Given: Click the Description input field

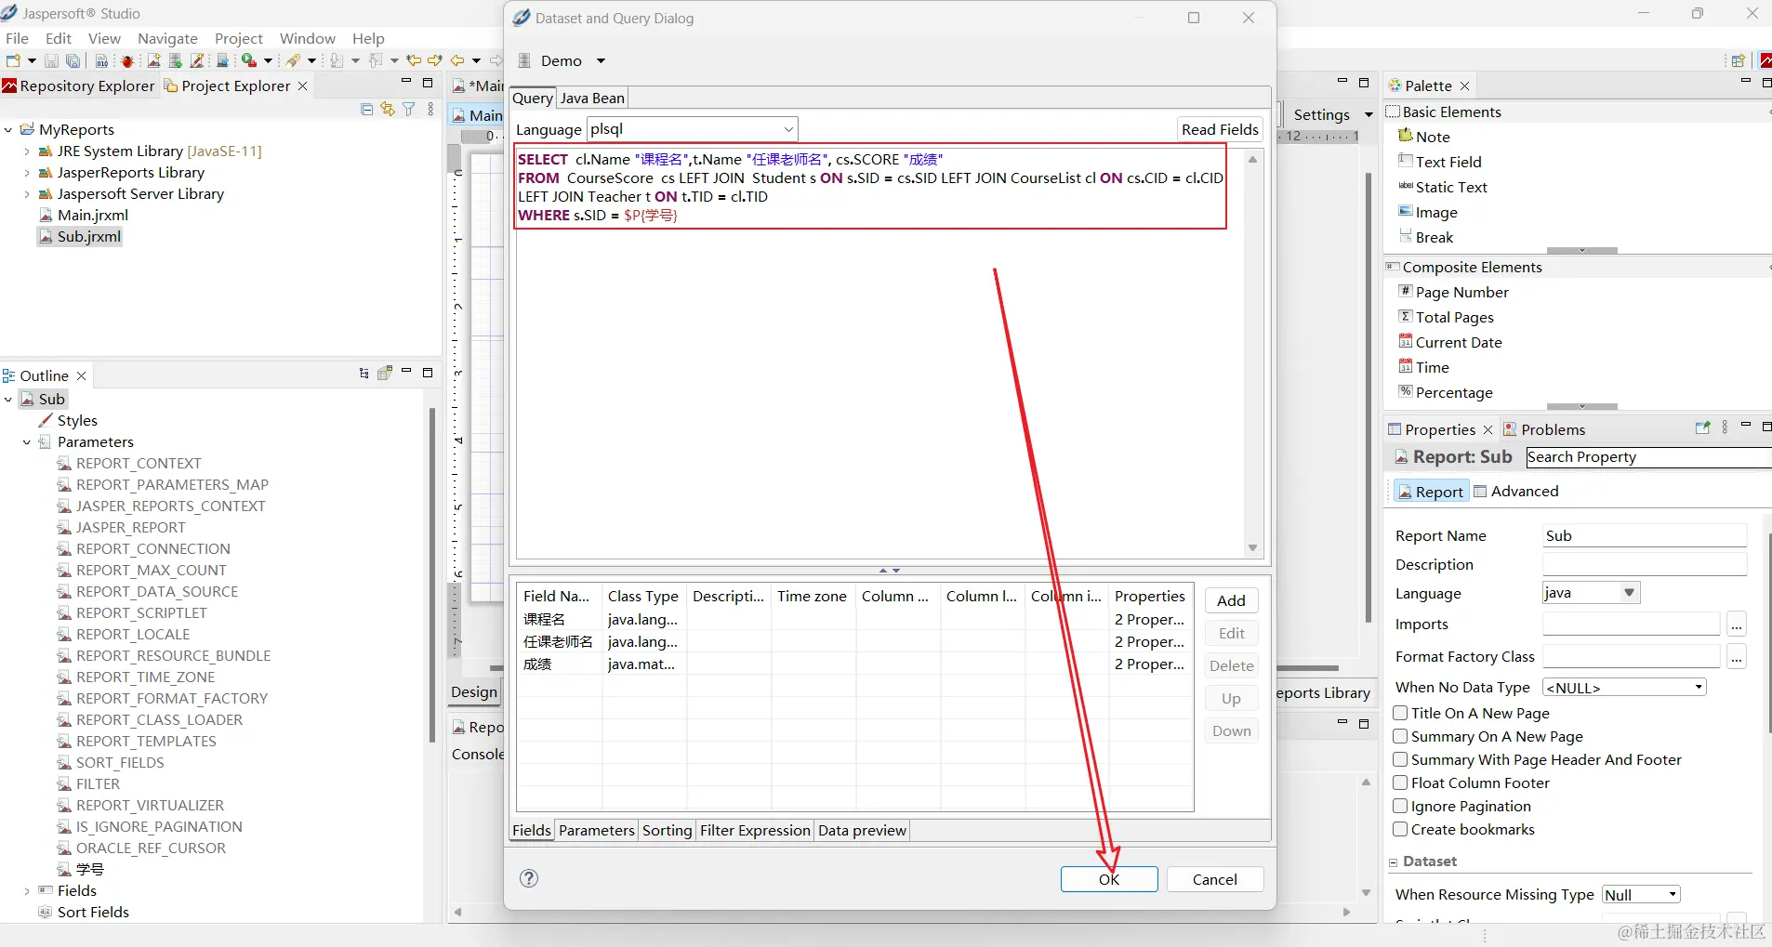Looking at the screenshot, I should click(1644, 565).
